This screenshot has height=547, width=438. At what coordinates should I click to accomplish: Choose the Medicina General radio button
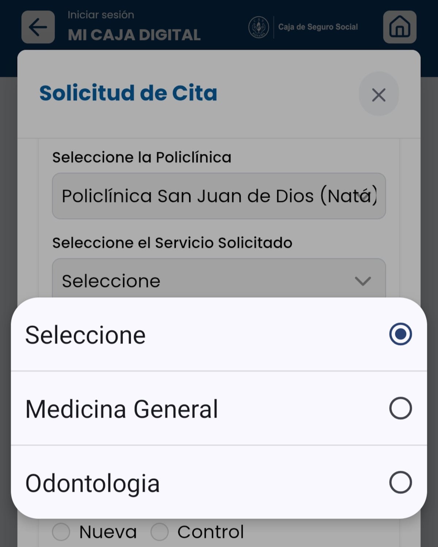pyautogui.click(x=400, y=408)
